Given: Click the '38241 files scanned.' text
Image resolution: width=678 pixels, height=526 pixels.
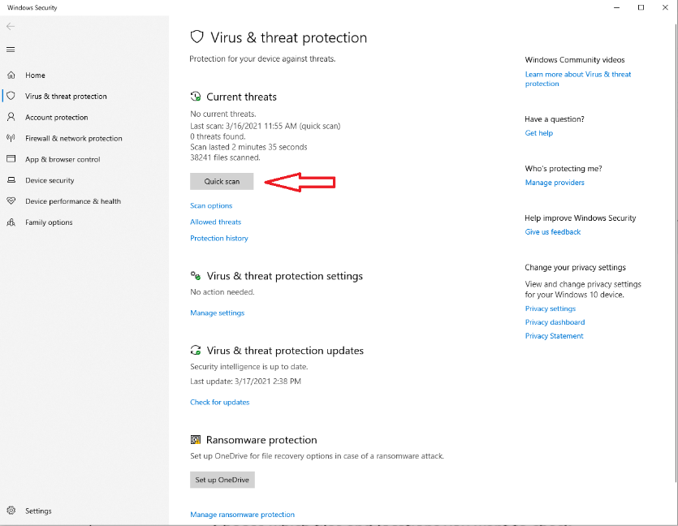Looking at the screenshot, I should coord(225,157).
